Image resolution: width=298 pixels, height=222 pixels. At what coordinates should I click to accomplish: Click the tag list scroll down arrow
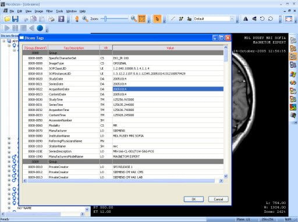(x=226, y=176)
